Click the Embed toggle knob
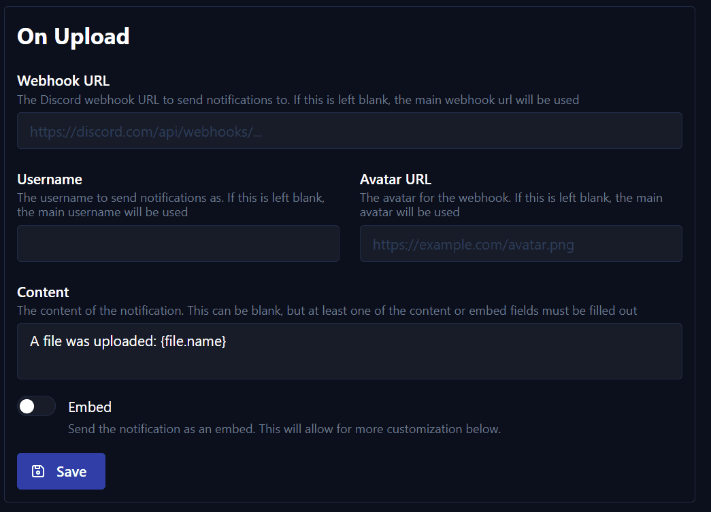Image resolution: width=711 pixels, height=512 pixels. pos(28,406)
